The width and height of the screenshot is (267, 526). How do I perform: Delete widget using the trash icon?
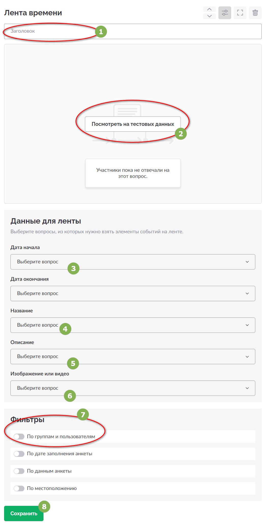click(255, 13)
